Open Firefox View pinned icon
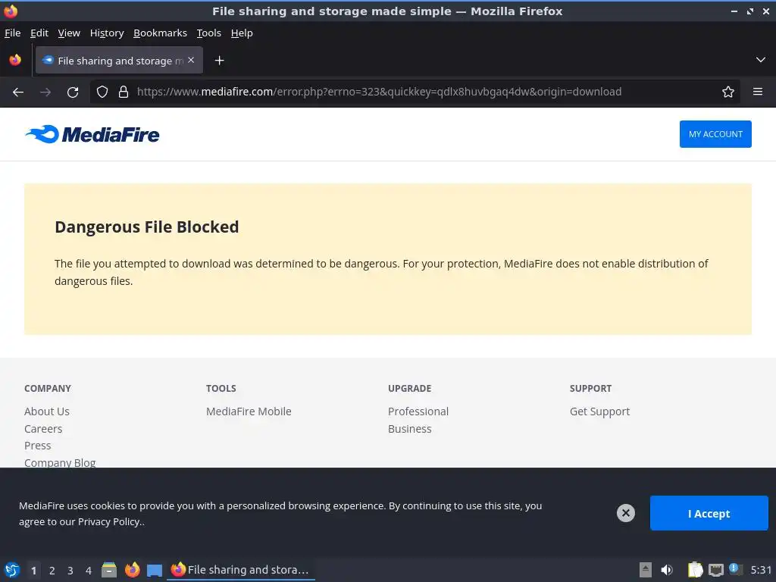Viewport: 776px width, 582px height. [x=15, y=60]
